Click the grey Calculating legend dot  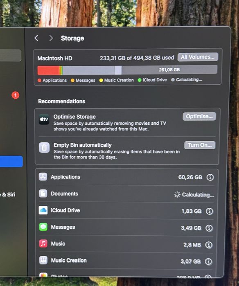[173, 80]
